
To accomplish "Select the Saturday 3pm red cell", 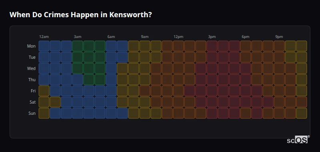I will (x=212, y=102).
